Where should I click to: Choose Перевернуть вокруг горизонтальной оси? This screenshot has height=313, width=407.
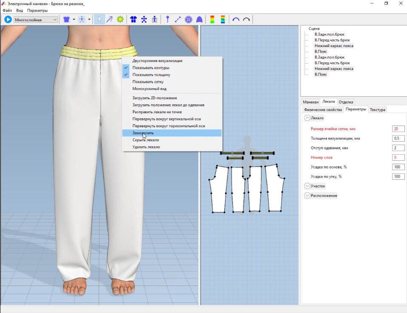[x=172, y=126]
